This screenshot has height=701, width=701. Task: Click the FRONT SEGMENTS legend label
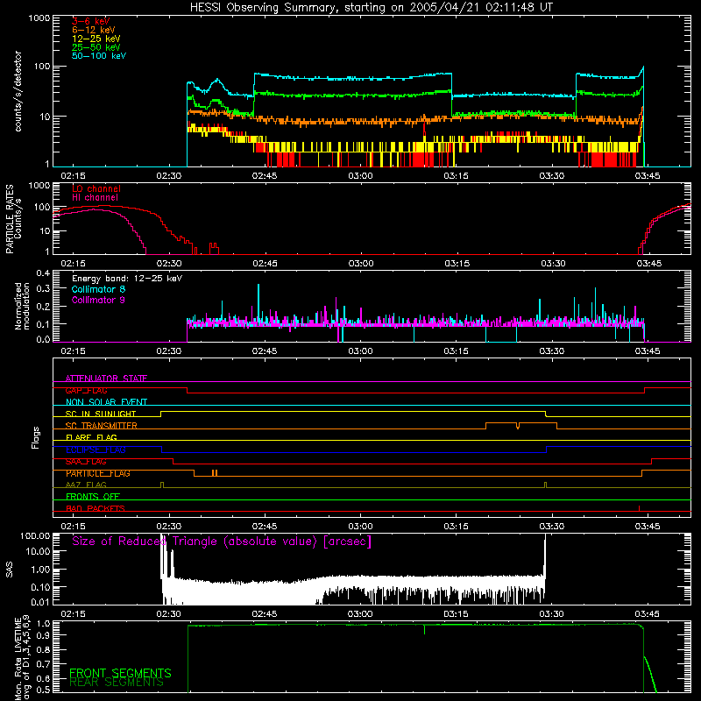tap(120, 673)
